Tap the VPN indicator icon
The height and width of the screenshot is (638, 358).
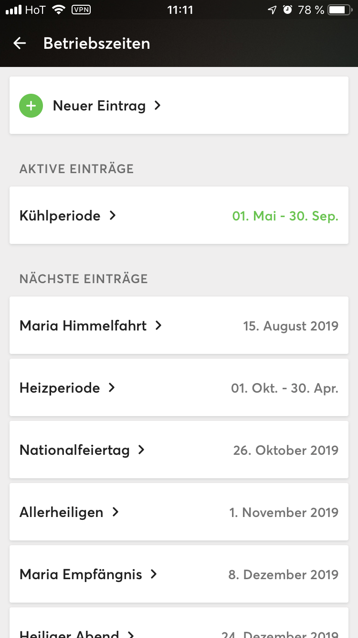coord(81,10)
